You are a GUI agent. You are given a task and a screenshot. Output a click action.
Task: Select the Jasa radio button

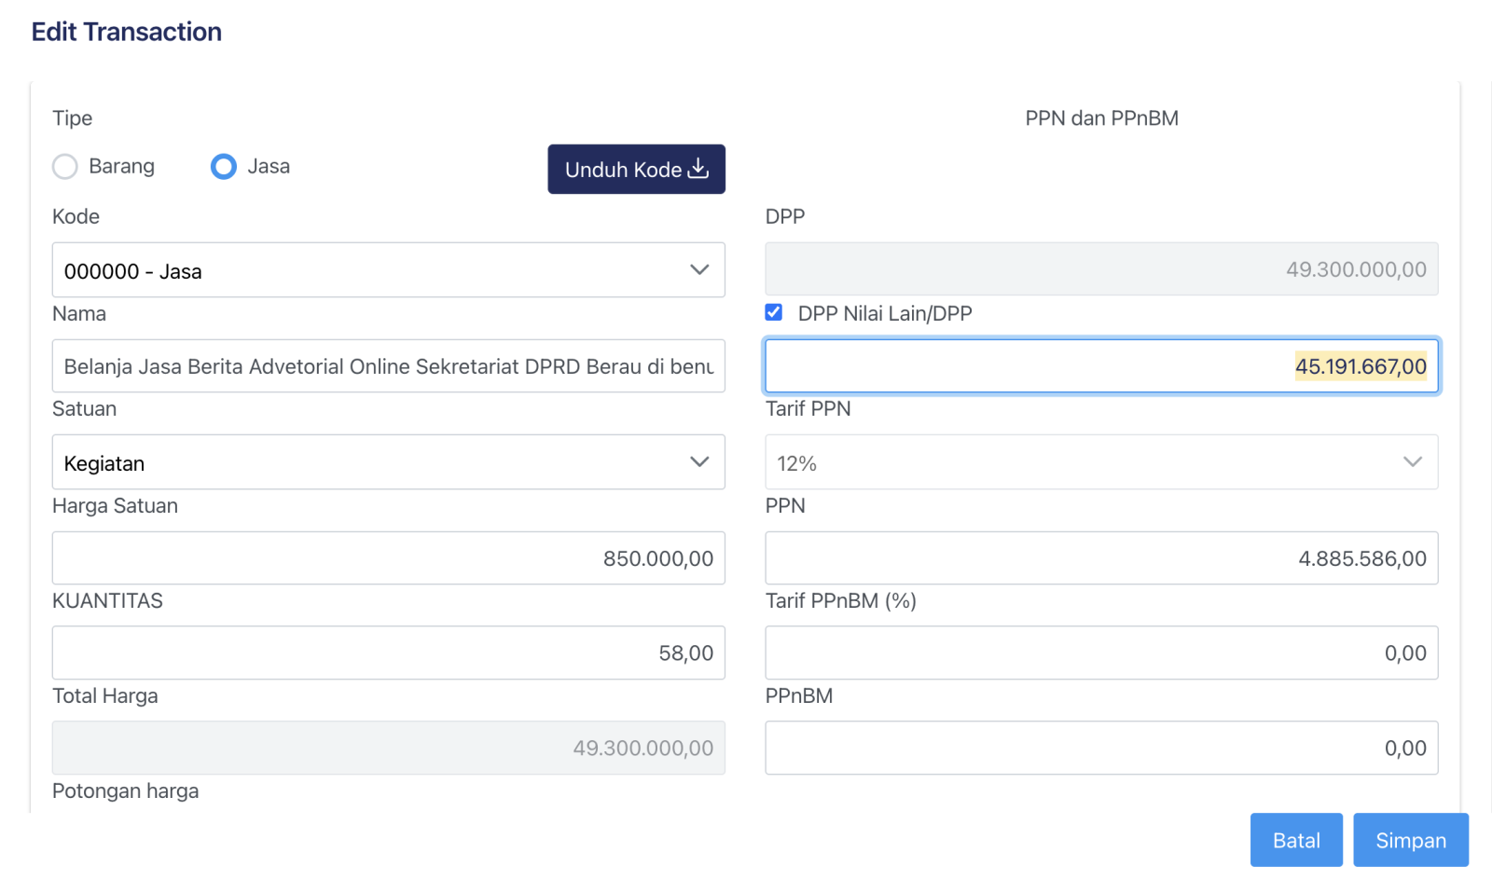click(x=224, y=167)
